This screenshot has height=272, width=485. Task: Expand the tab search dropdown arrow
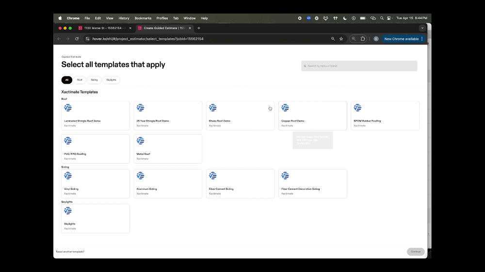422,28
